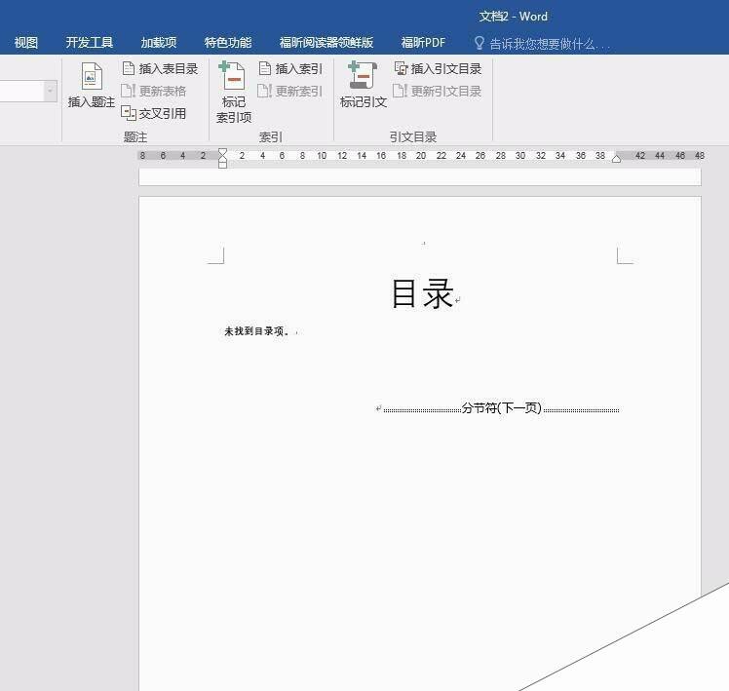Click the 更新表格 page icon

coord(128,92)
